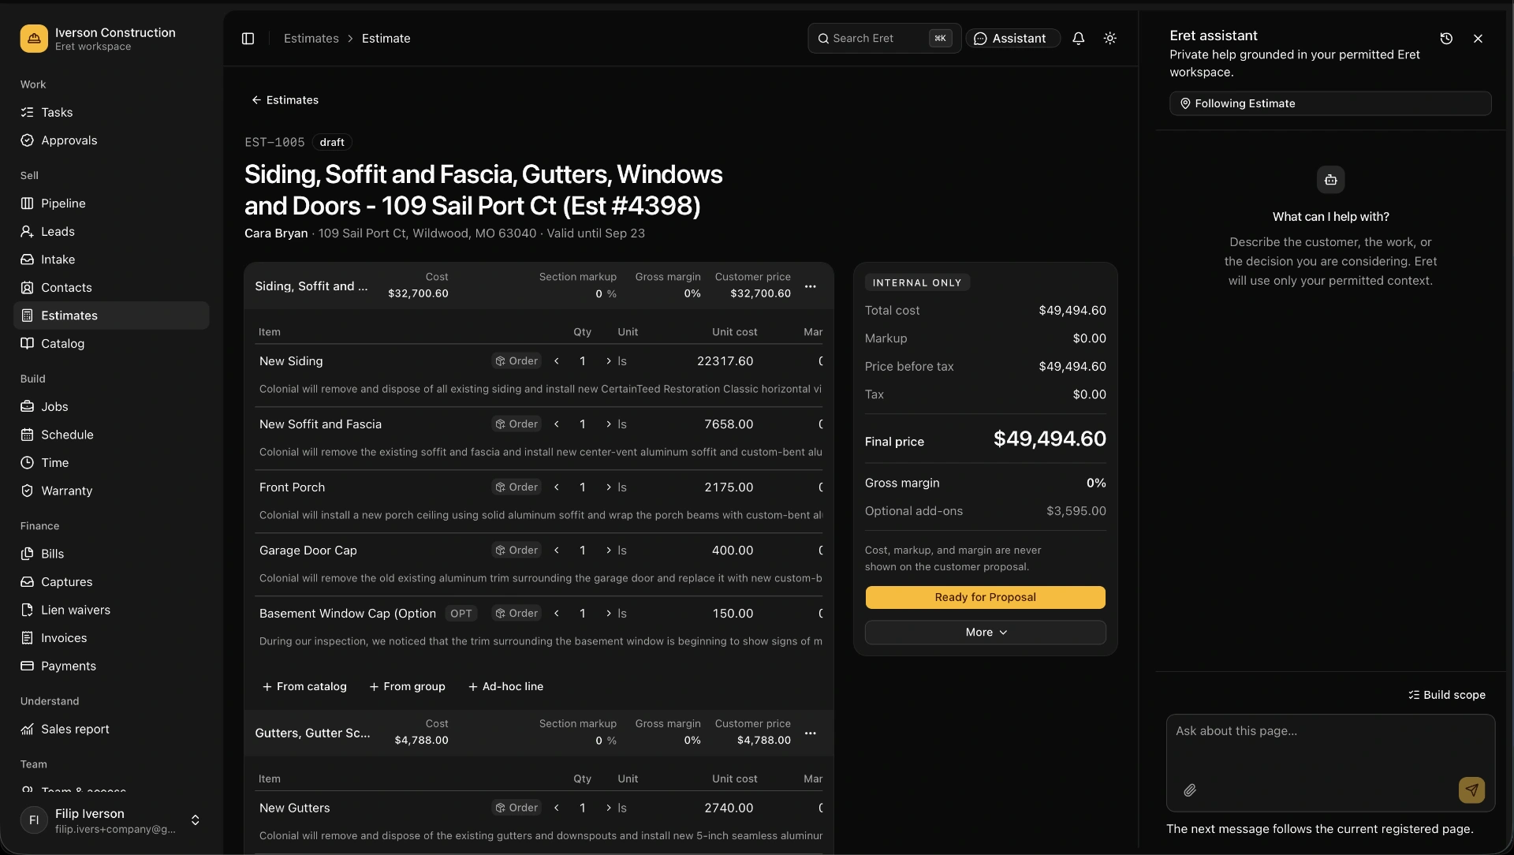Open Tasks in the sidebar

(111, 113)
